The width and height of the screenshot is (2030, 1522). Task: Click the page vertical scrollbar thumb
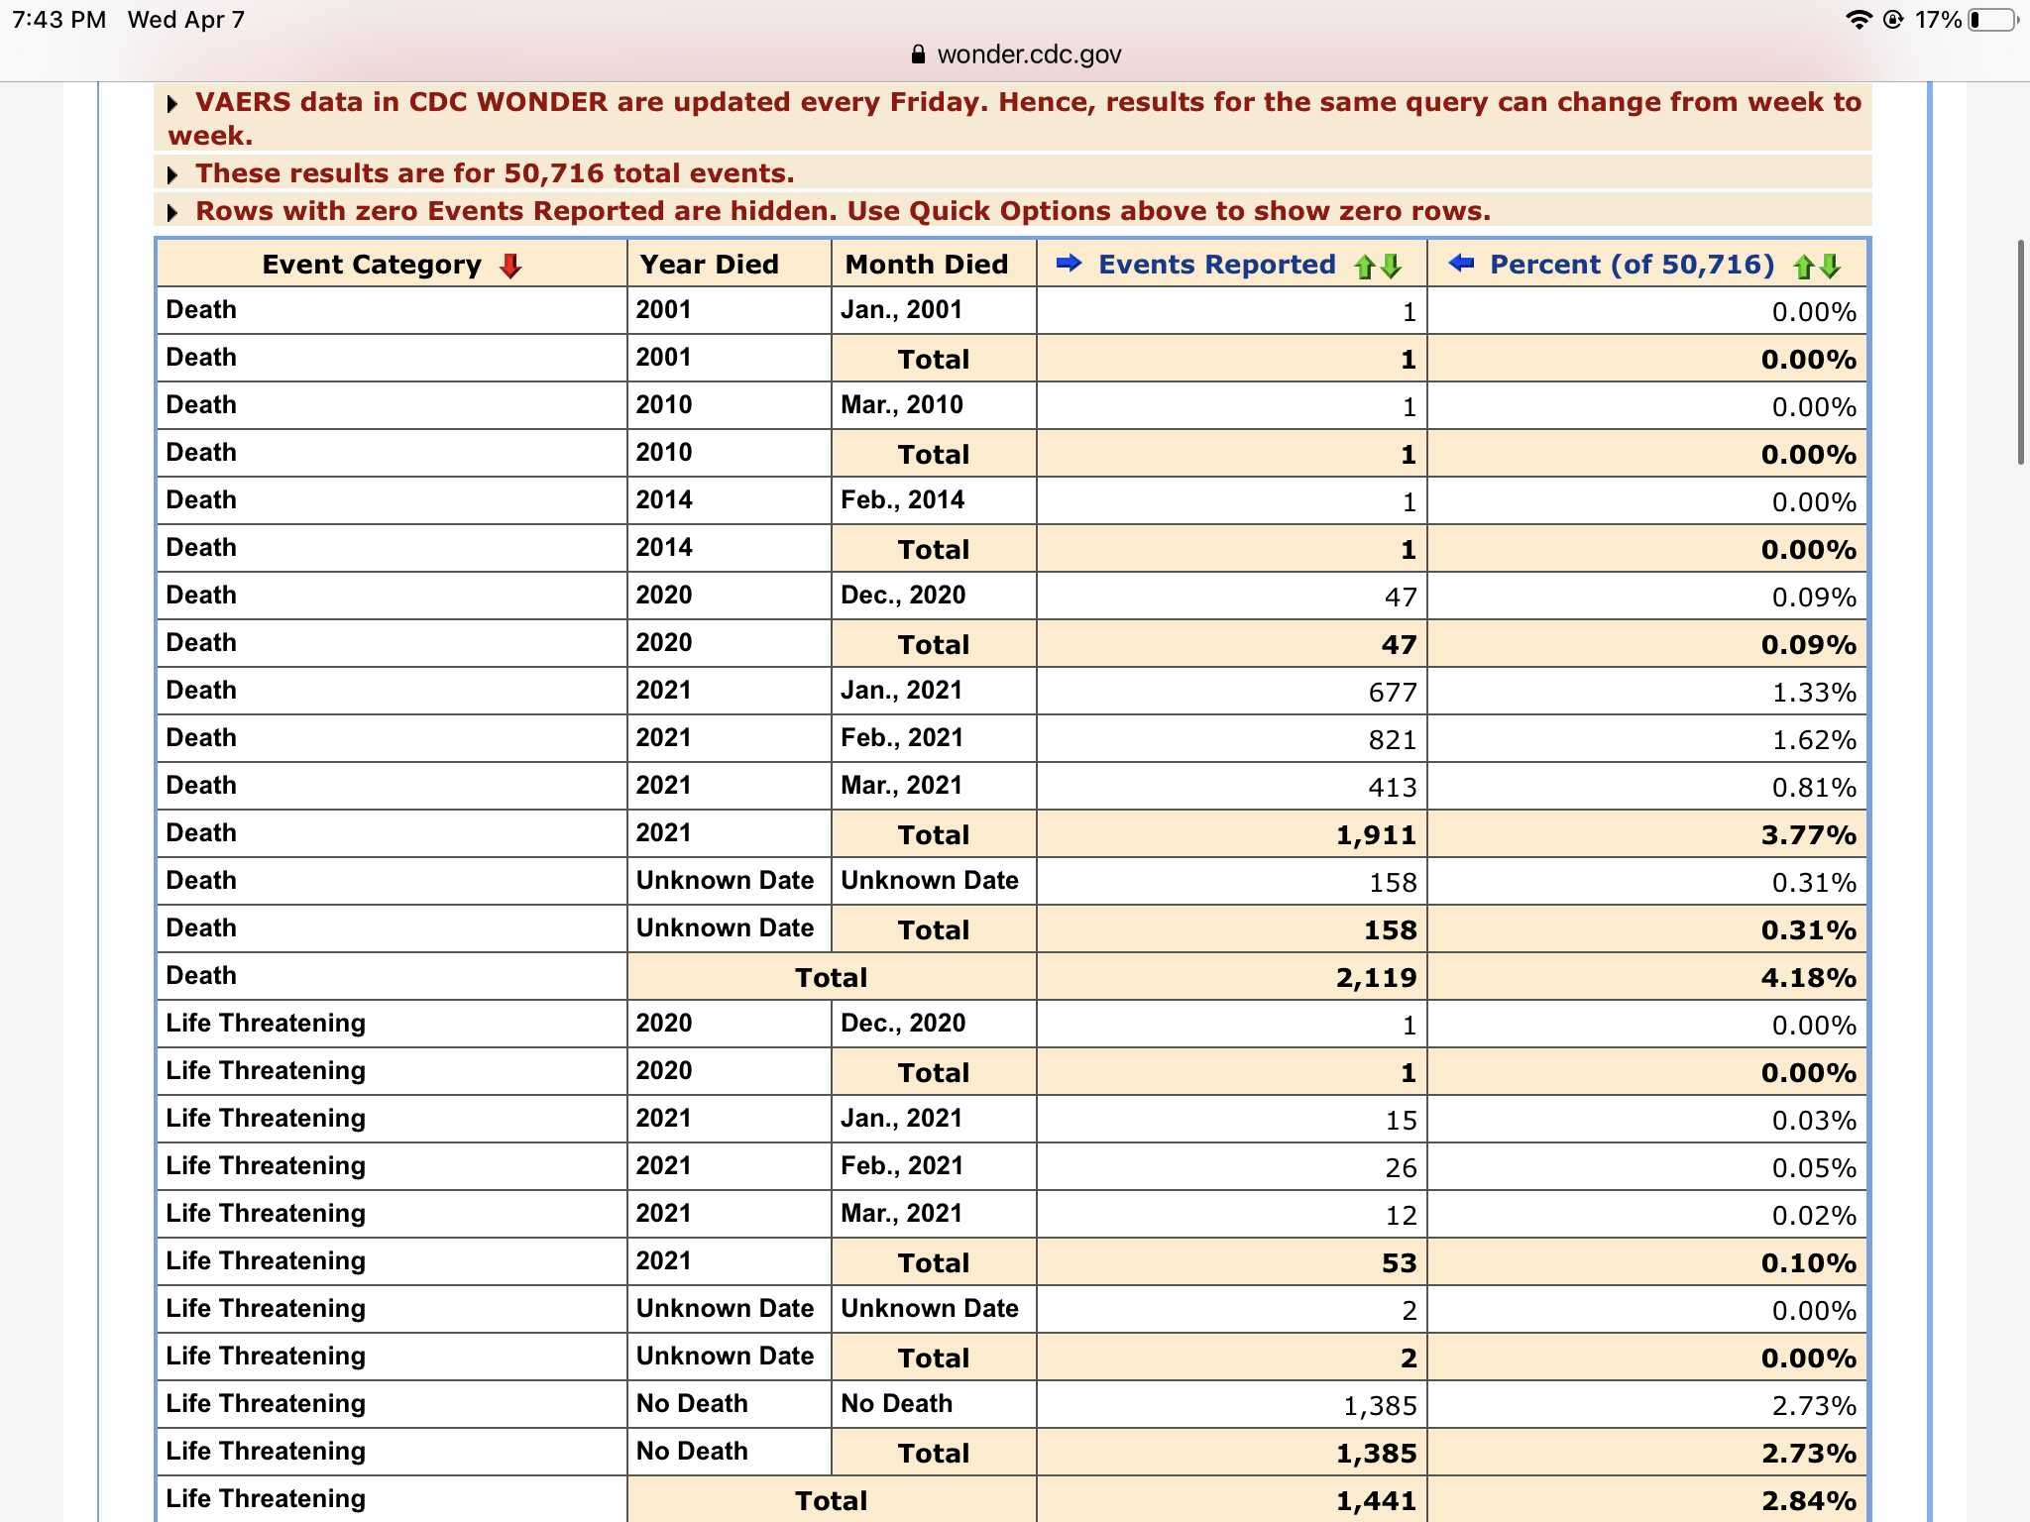click(2021, 352)
